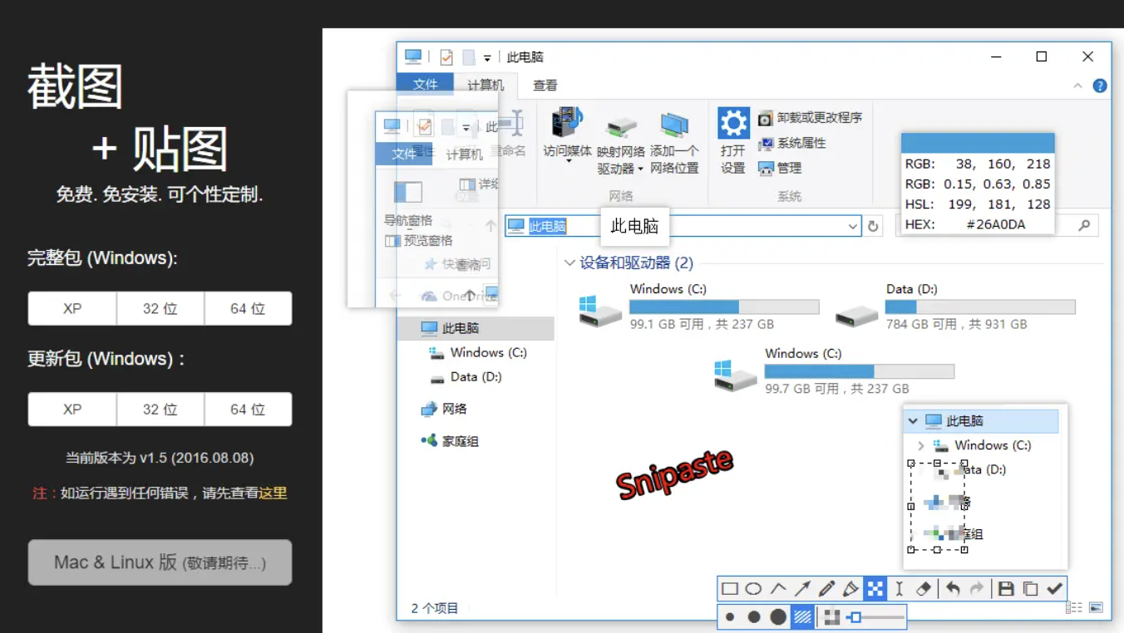Switch to large icons view in status bar

[1096, 608]
